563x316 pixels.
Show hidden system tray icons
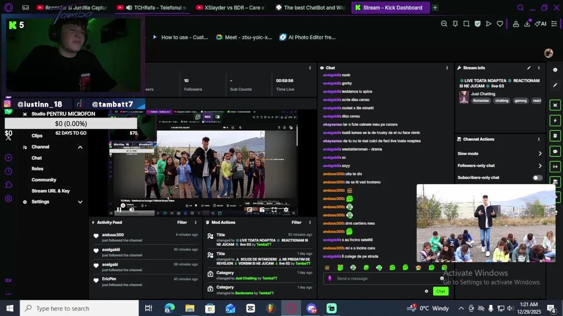click(461, 309)
